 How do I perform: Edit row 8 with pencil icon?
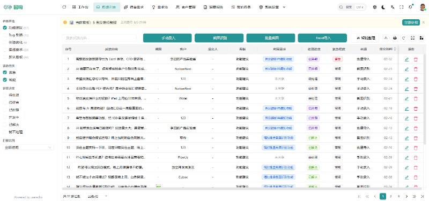point(406,128)
